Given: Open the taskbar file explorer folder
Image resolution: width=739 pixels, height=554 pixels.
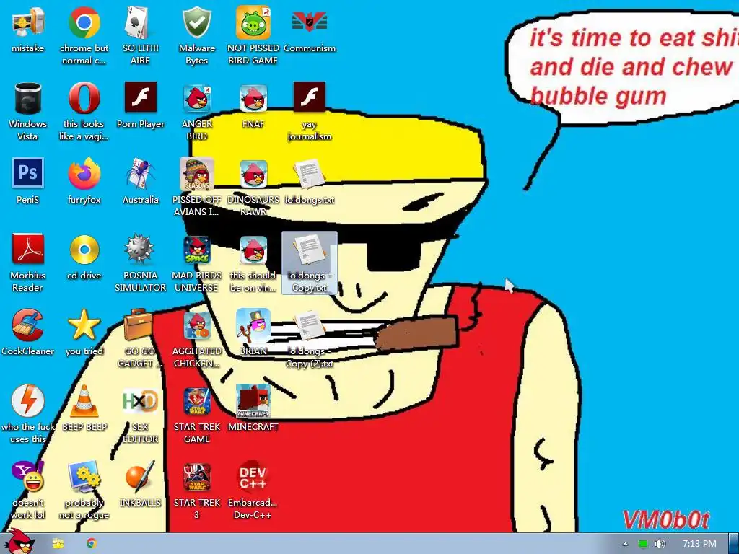Looking at the screenshot, I should [x=58, y=544].
